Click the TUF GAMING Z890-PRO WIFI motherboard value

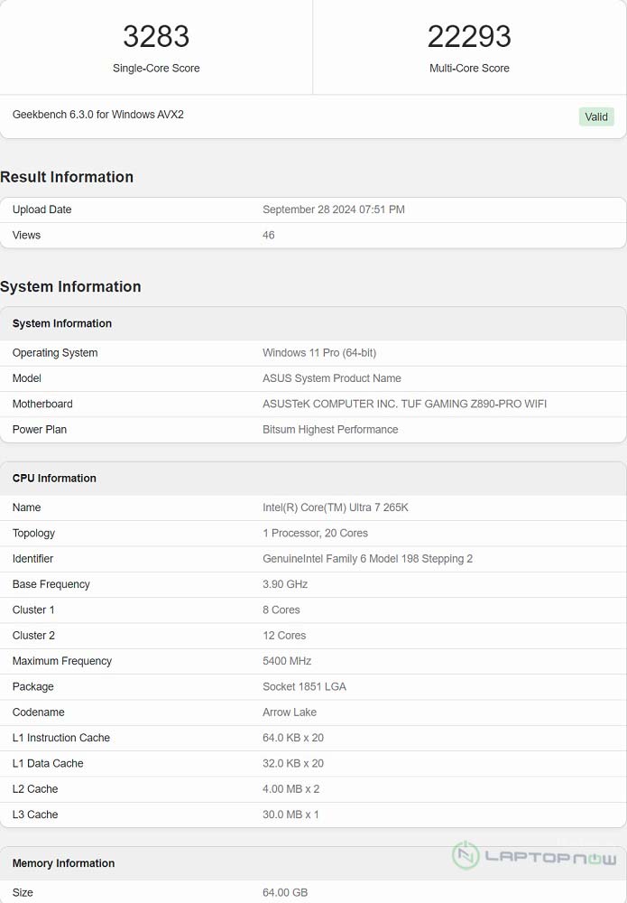pos(404,404)
